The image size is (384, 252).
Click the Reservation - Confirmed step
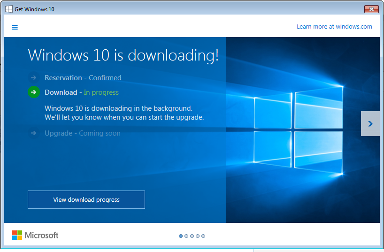pyautogui.click(x=83, y=78)
